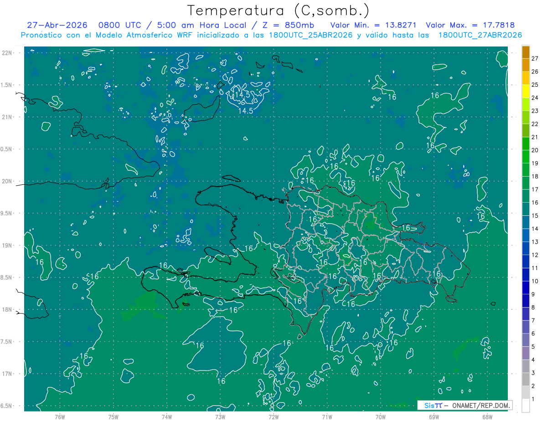This screenshot has width=547, height=423.
Task: Select the green 19 color legend swatch
Action: point(526,157)
